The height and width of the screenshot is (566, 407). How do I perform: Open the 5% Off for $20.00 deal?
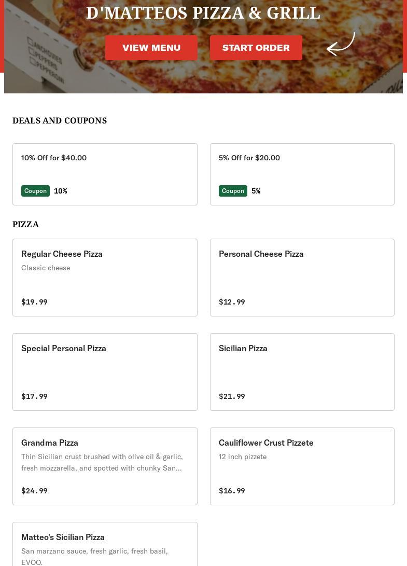coord(302,174)
